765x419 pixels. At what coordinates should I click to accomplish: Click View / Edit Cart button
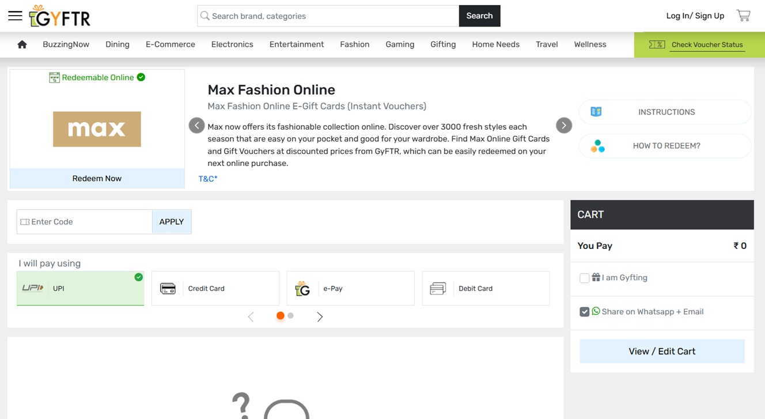(x=662, y=351)
